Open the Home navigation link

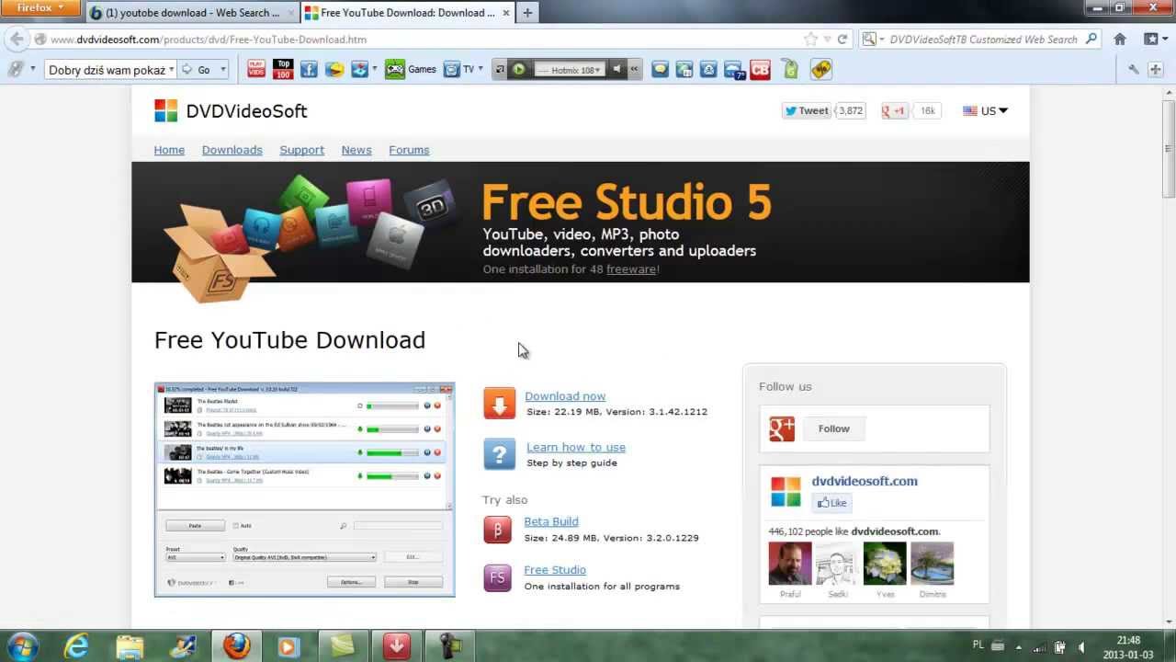[x=169, y=150]
